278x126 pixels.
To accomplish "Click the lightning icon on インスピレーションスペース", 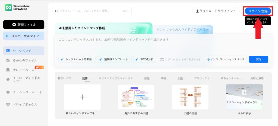I will [208, 59].
